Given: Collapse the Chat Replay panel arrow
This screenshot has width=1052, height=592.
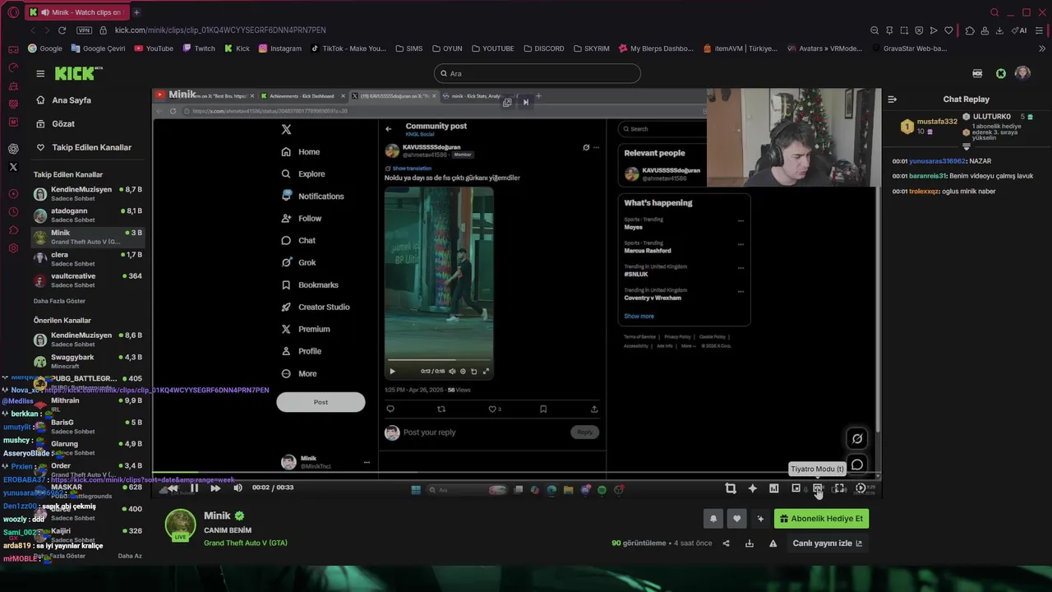Looking at the screenshot, I should click(892, 99).
